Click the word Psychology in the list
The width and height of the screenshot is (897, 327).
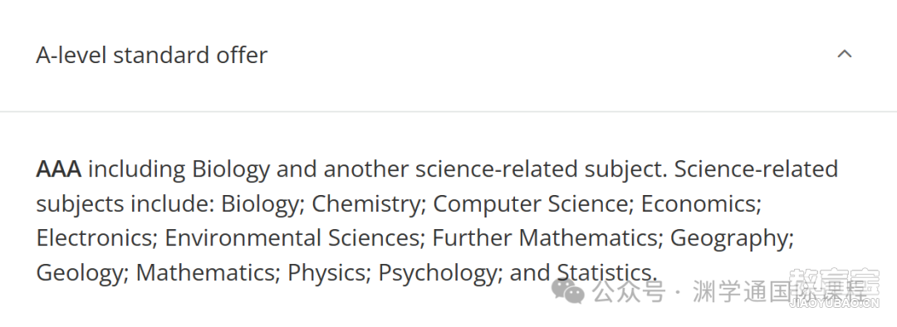click(438, 273)
